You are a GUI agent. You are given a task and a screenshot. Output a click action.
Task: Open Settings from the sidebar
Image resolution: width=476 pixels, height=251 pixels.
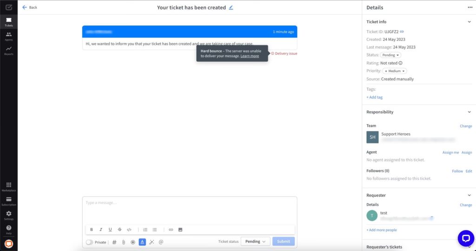9,215
